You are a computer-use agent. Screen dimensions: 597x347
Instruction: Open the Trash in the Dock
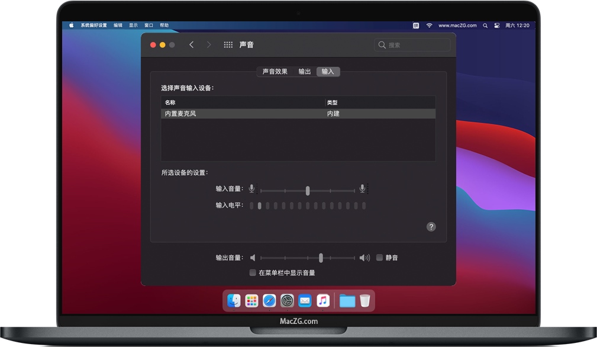coord(366,301)
